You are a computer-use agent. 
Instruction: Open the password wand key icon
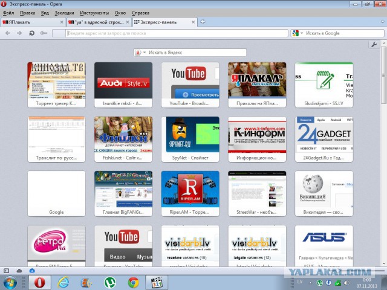pos(44,33)
